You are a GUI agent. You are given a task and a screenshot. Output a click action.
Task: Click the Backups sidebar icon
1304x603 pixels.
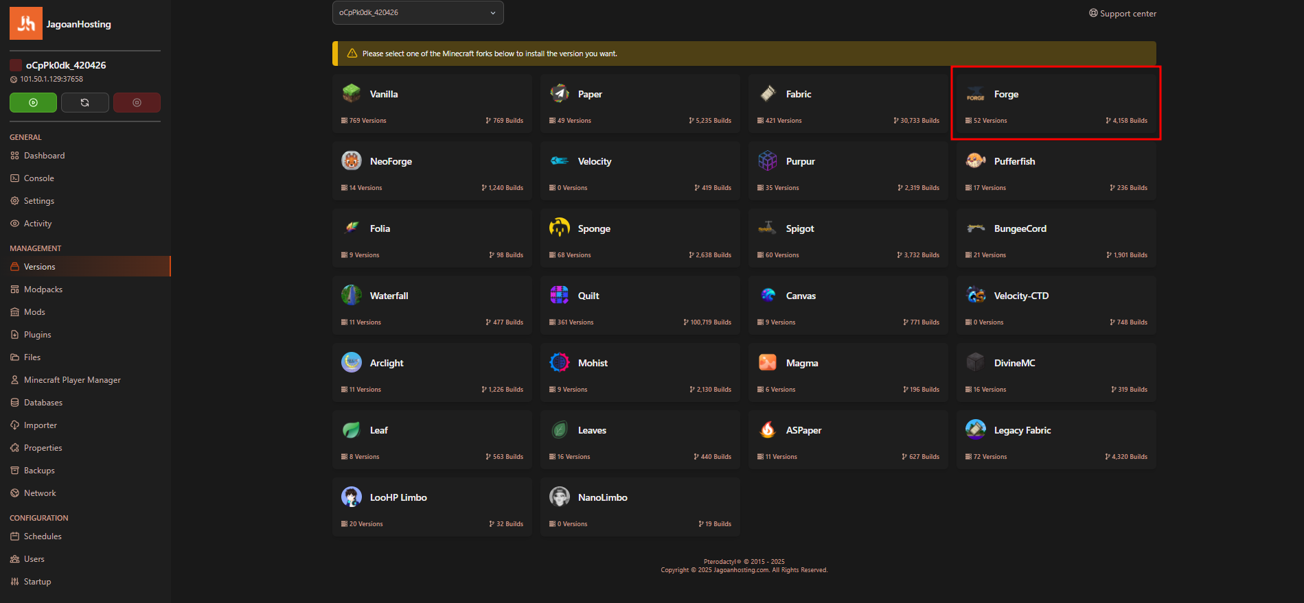pos(14,471)
